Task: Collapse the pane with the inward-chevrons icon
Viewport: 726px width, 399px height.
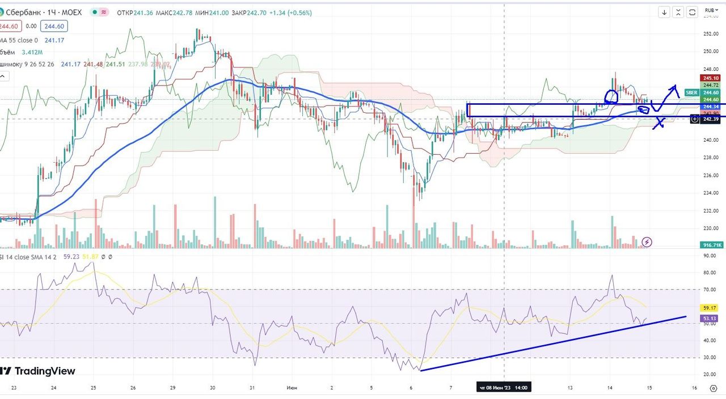Action: tap(678, 12)
